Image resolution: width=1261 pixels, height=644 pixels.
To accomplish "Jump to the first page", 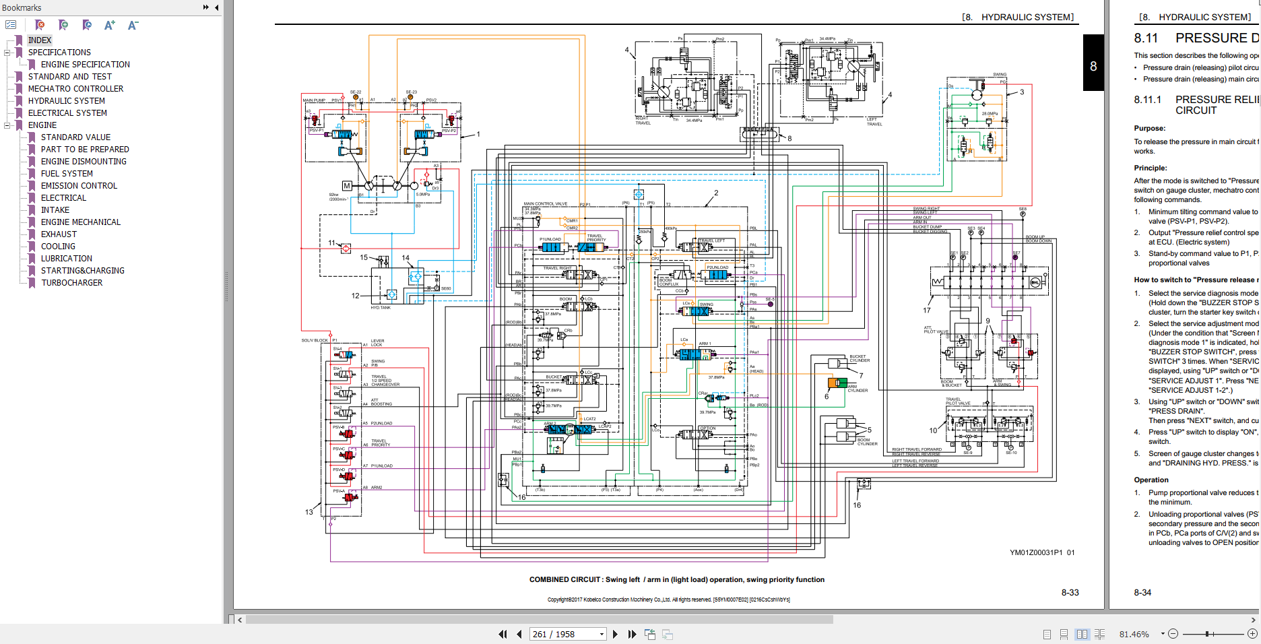I will tap(503, 634).
